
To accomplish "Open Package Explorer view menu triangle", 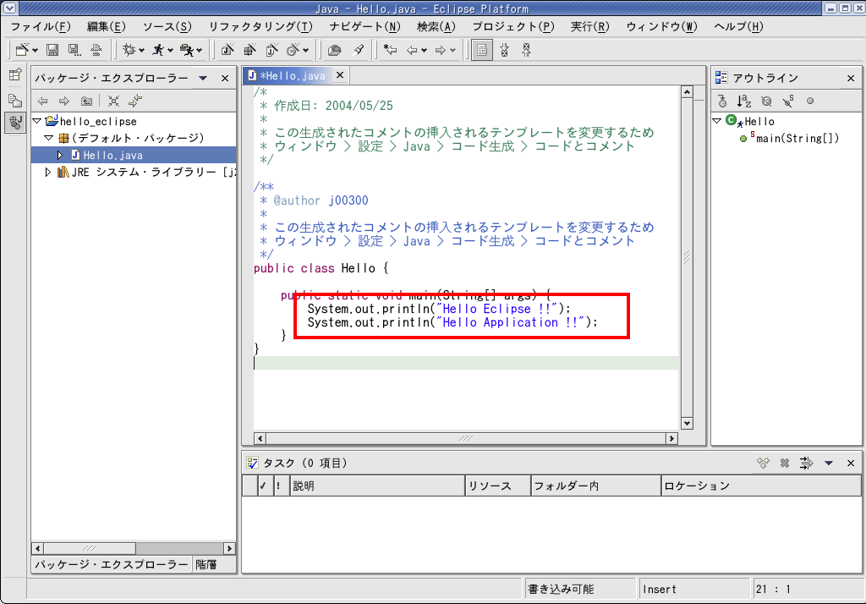I will [x=203, y=78].
